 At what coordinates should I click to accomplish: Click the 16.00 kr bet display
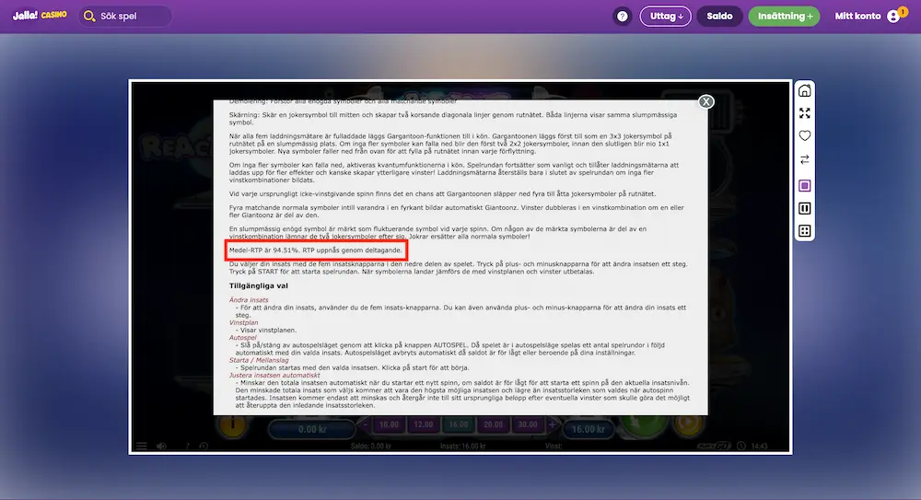point(589,429)
